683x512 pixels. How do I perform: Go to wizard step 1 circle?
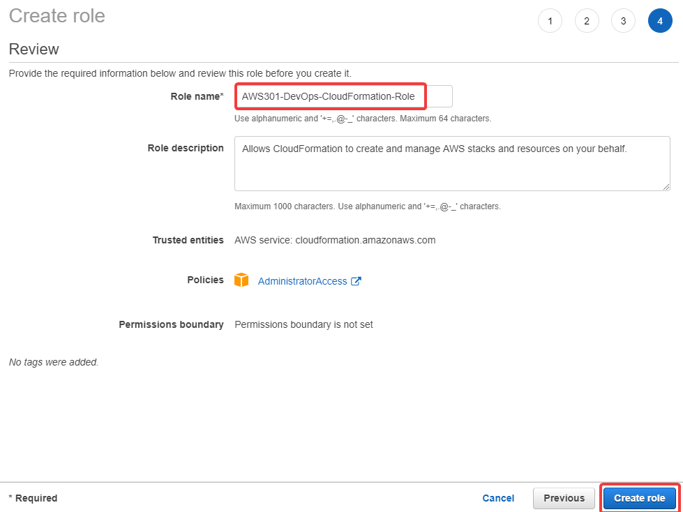pos(550,21)
